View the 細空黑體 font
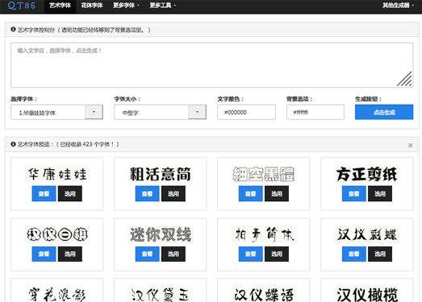 pos(251,194)
